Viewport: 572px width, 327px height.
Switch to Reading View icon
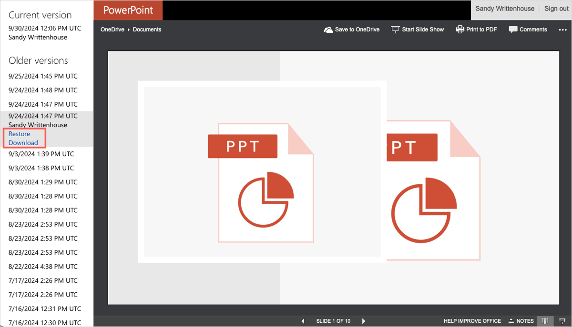(545, 321)
